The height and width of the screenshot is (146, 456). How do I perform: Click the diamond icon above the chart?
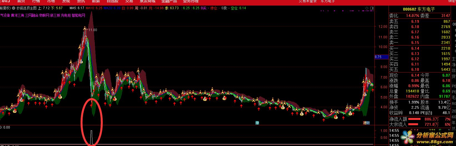pos(367,8)
